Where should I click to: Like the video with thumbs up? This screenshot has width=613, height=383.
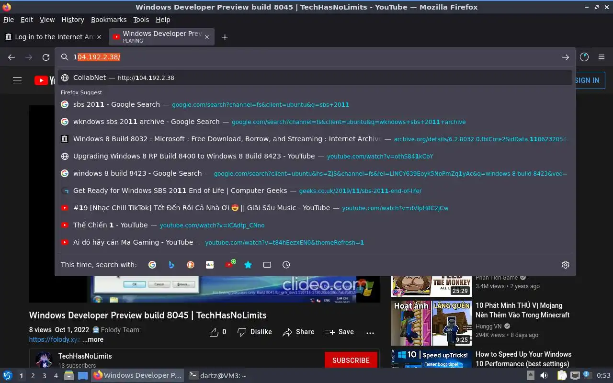218,332
